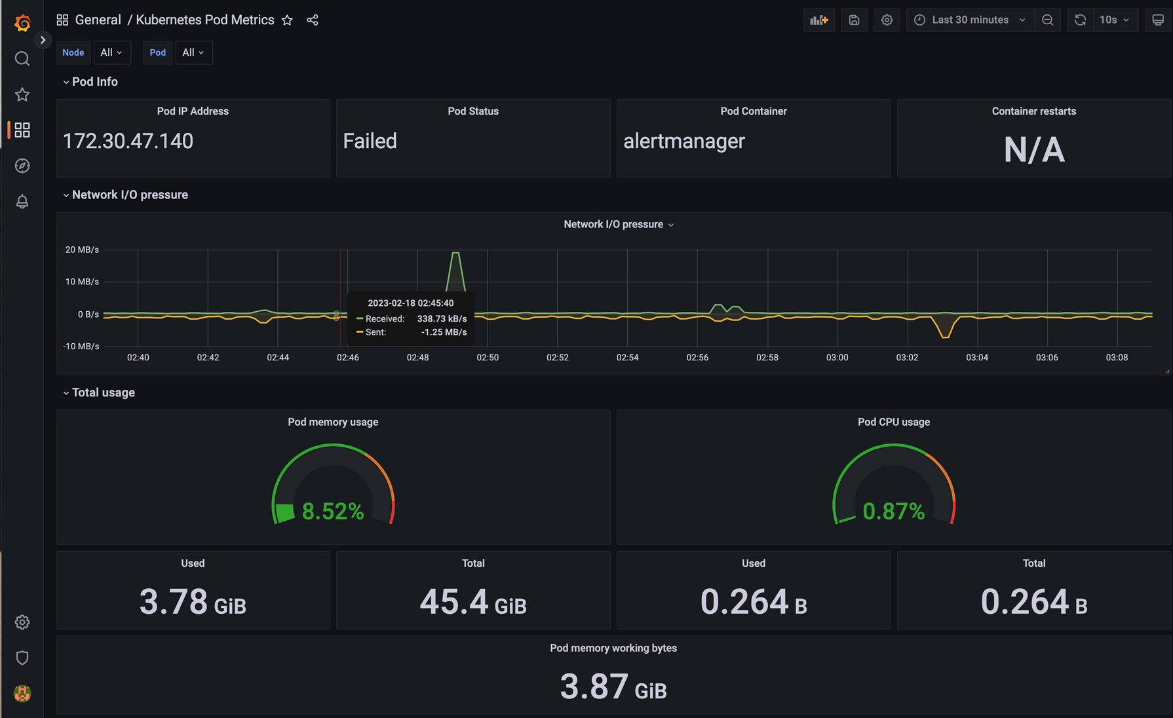
Task: Open the Server Admin shield icon
Action: (x=22, y=658)
